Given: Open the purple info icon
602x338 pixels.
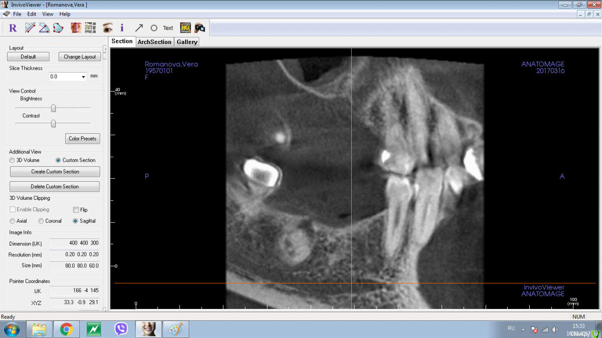Looking at the screenshot, I should tap(122, 28).
